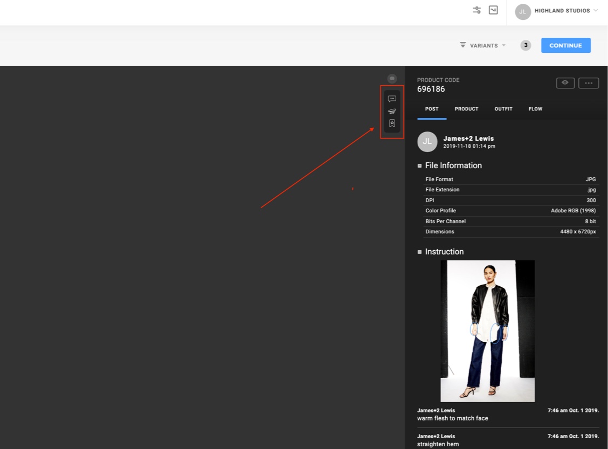Open the instruction model image thumbnail
This screenshot has height=449, width=608.
[487, 331]
